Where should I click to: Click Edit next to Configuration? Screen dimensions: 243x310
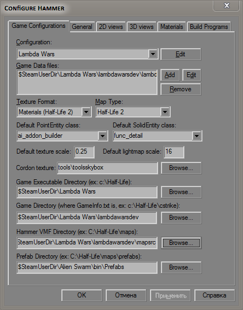[x=181, y=54]
